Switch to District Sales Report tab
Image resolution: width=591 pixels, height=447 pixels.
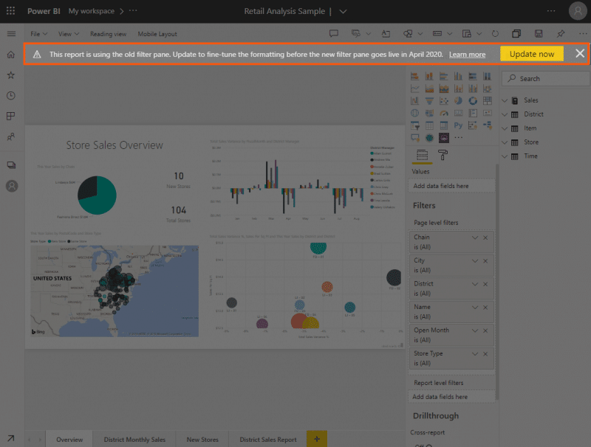[x=268, y=439]
